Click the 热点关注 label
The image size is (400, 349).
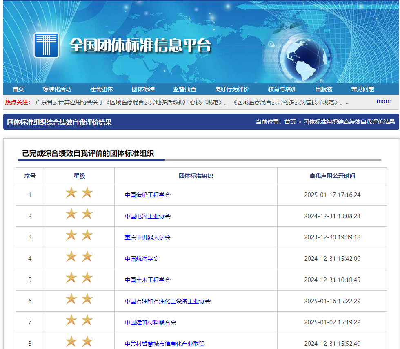click(x=18, y=103)
